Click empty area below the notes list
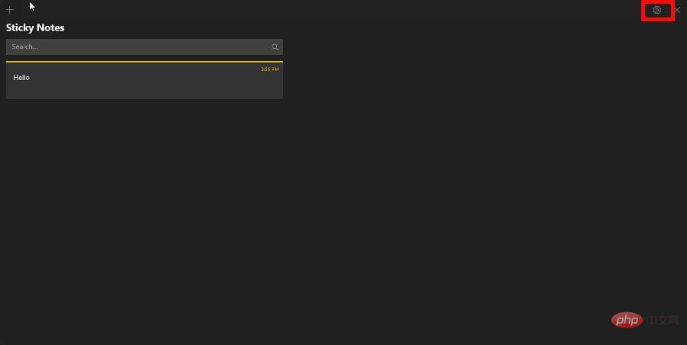Image resolution: width=687 pixels, height=345 pixels. tap(144, 210)
